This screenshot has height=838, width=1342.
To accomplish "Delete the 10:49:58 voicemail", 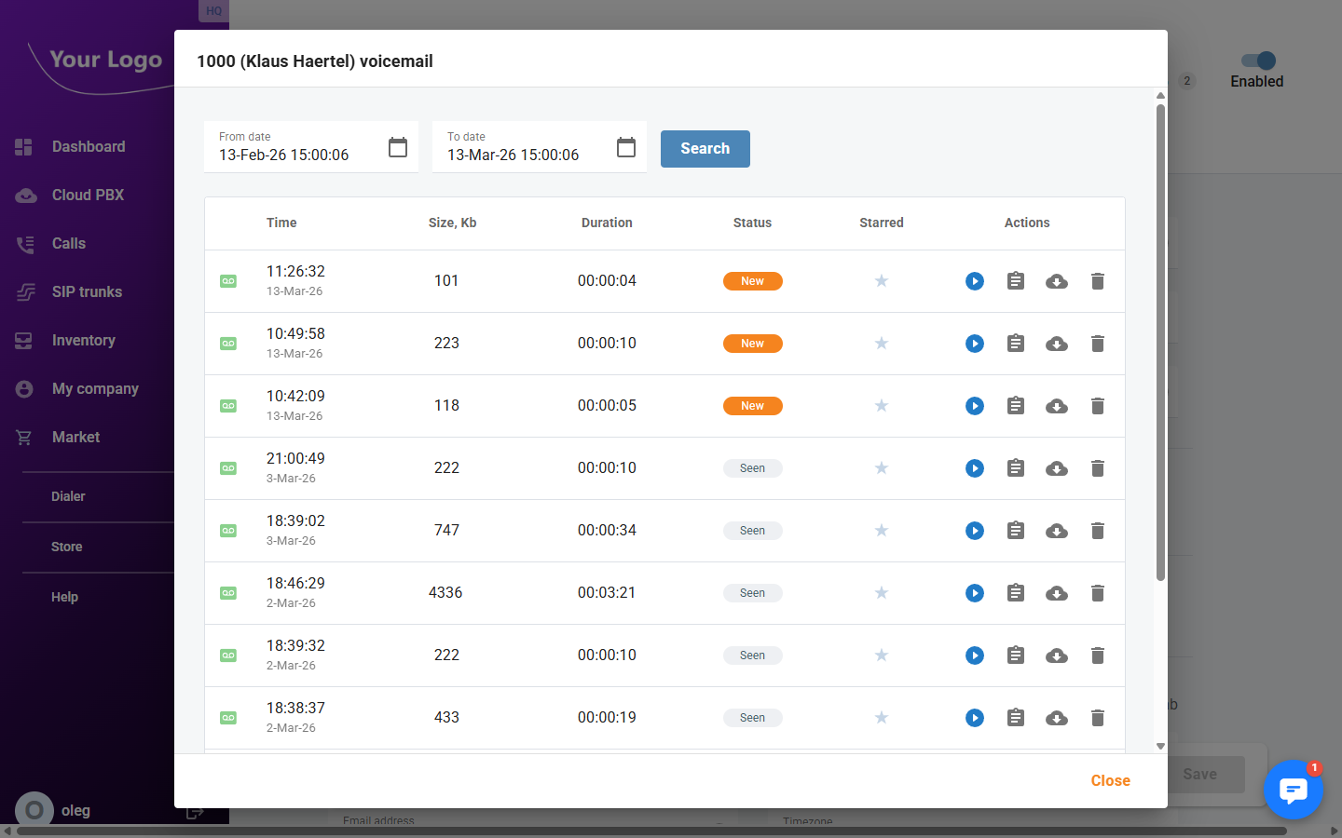I will [1097, 343].
